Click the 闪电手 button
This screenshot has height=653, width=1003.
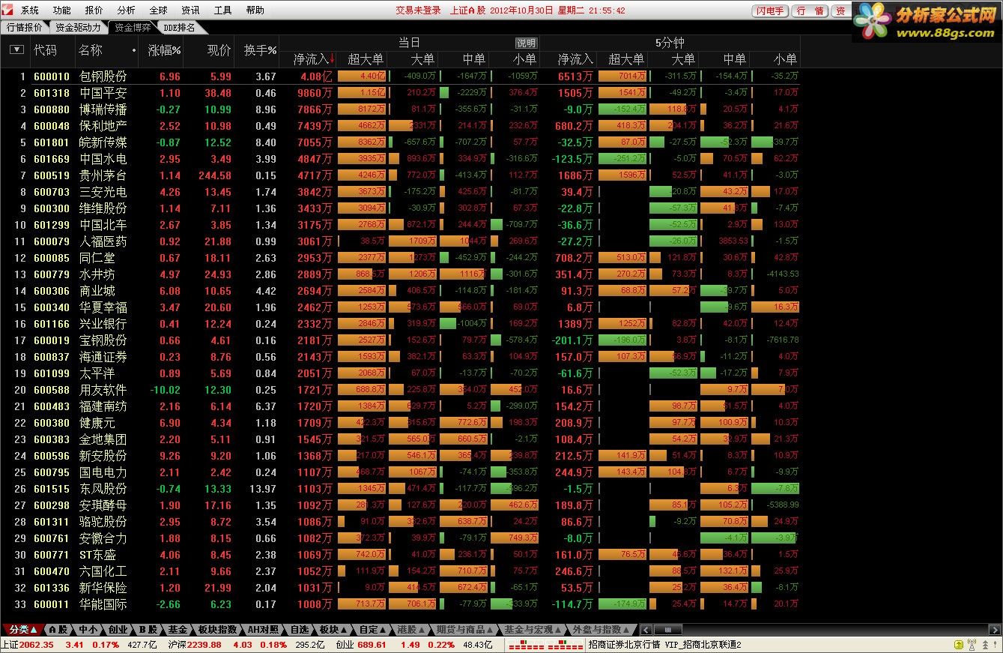[x=769, y=10]
